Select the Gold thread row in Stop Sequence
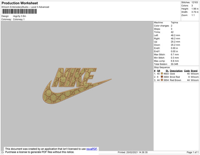200x155 pixels. pyautogui.click(x=176, y=74)
